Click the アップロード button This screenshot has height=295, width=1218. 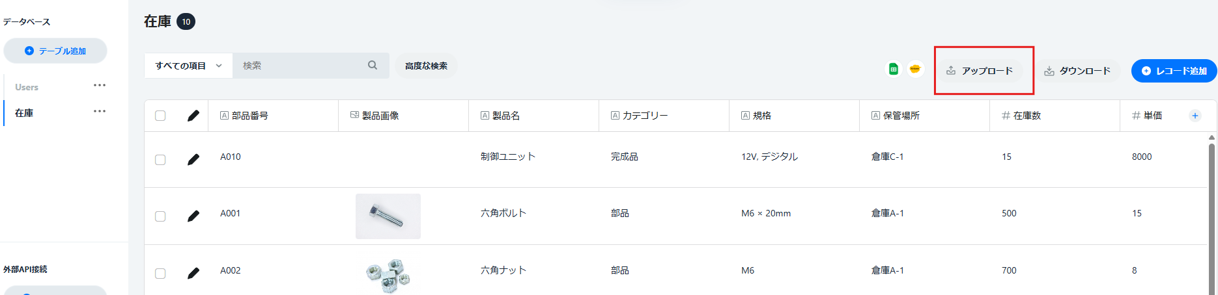(980, 71)
